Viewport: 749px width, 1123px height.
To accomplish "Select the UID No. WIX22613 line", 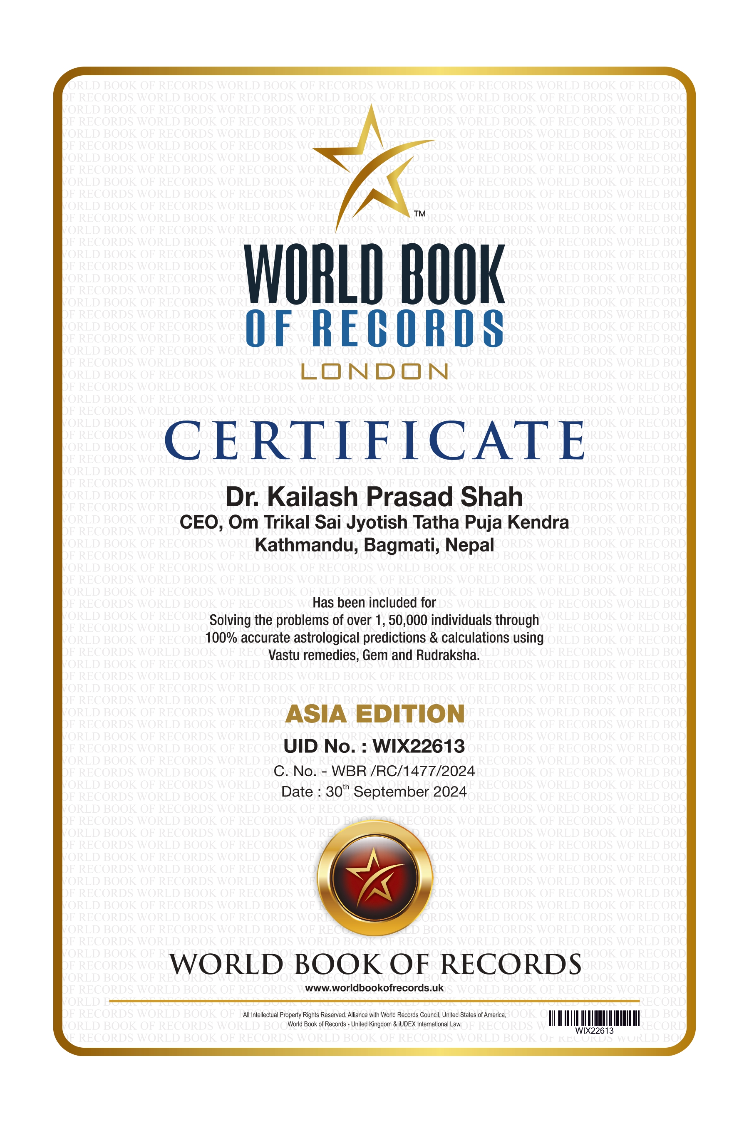I will [374, 746].
